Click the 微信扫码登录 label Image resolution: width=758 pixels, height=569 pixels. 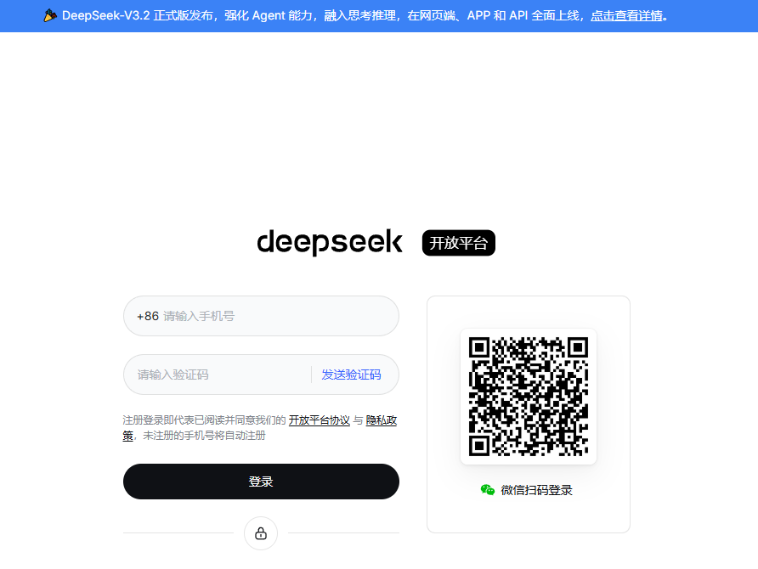point(536,490)
